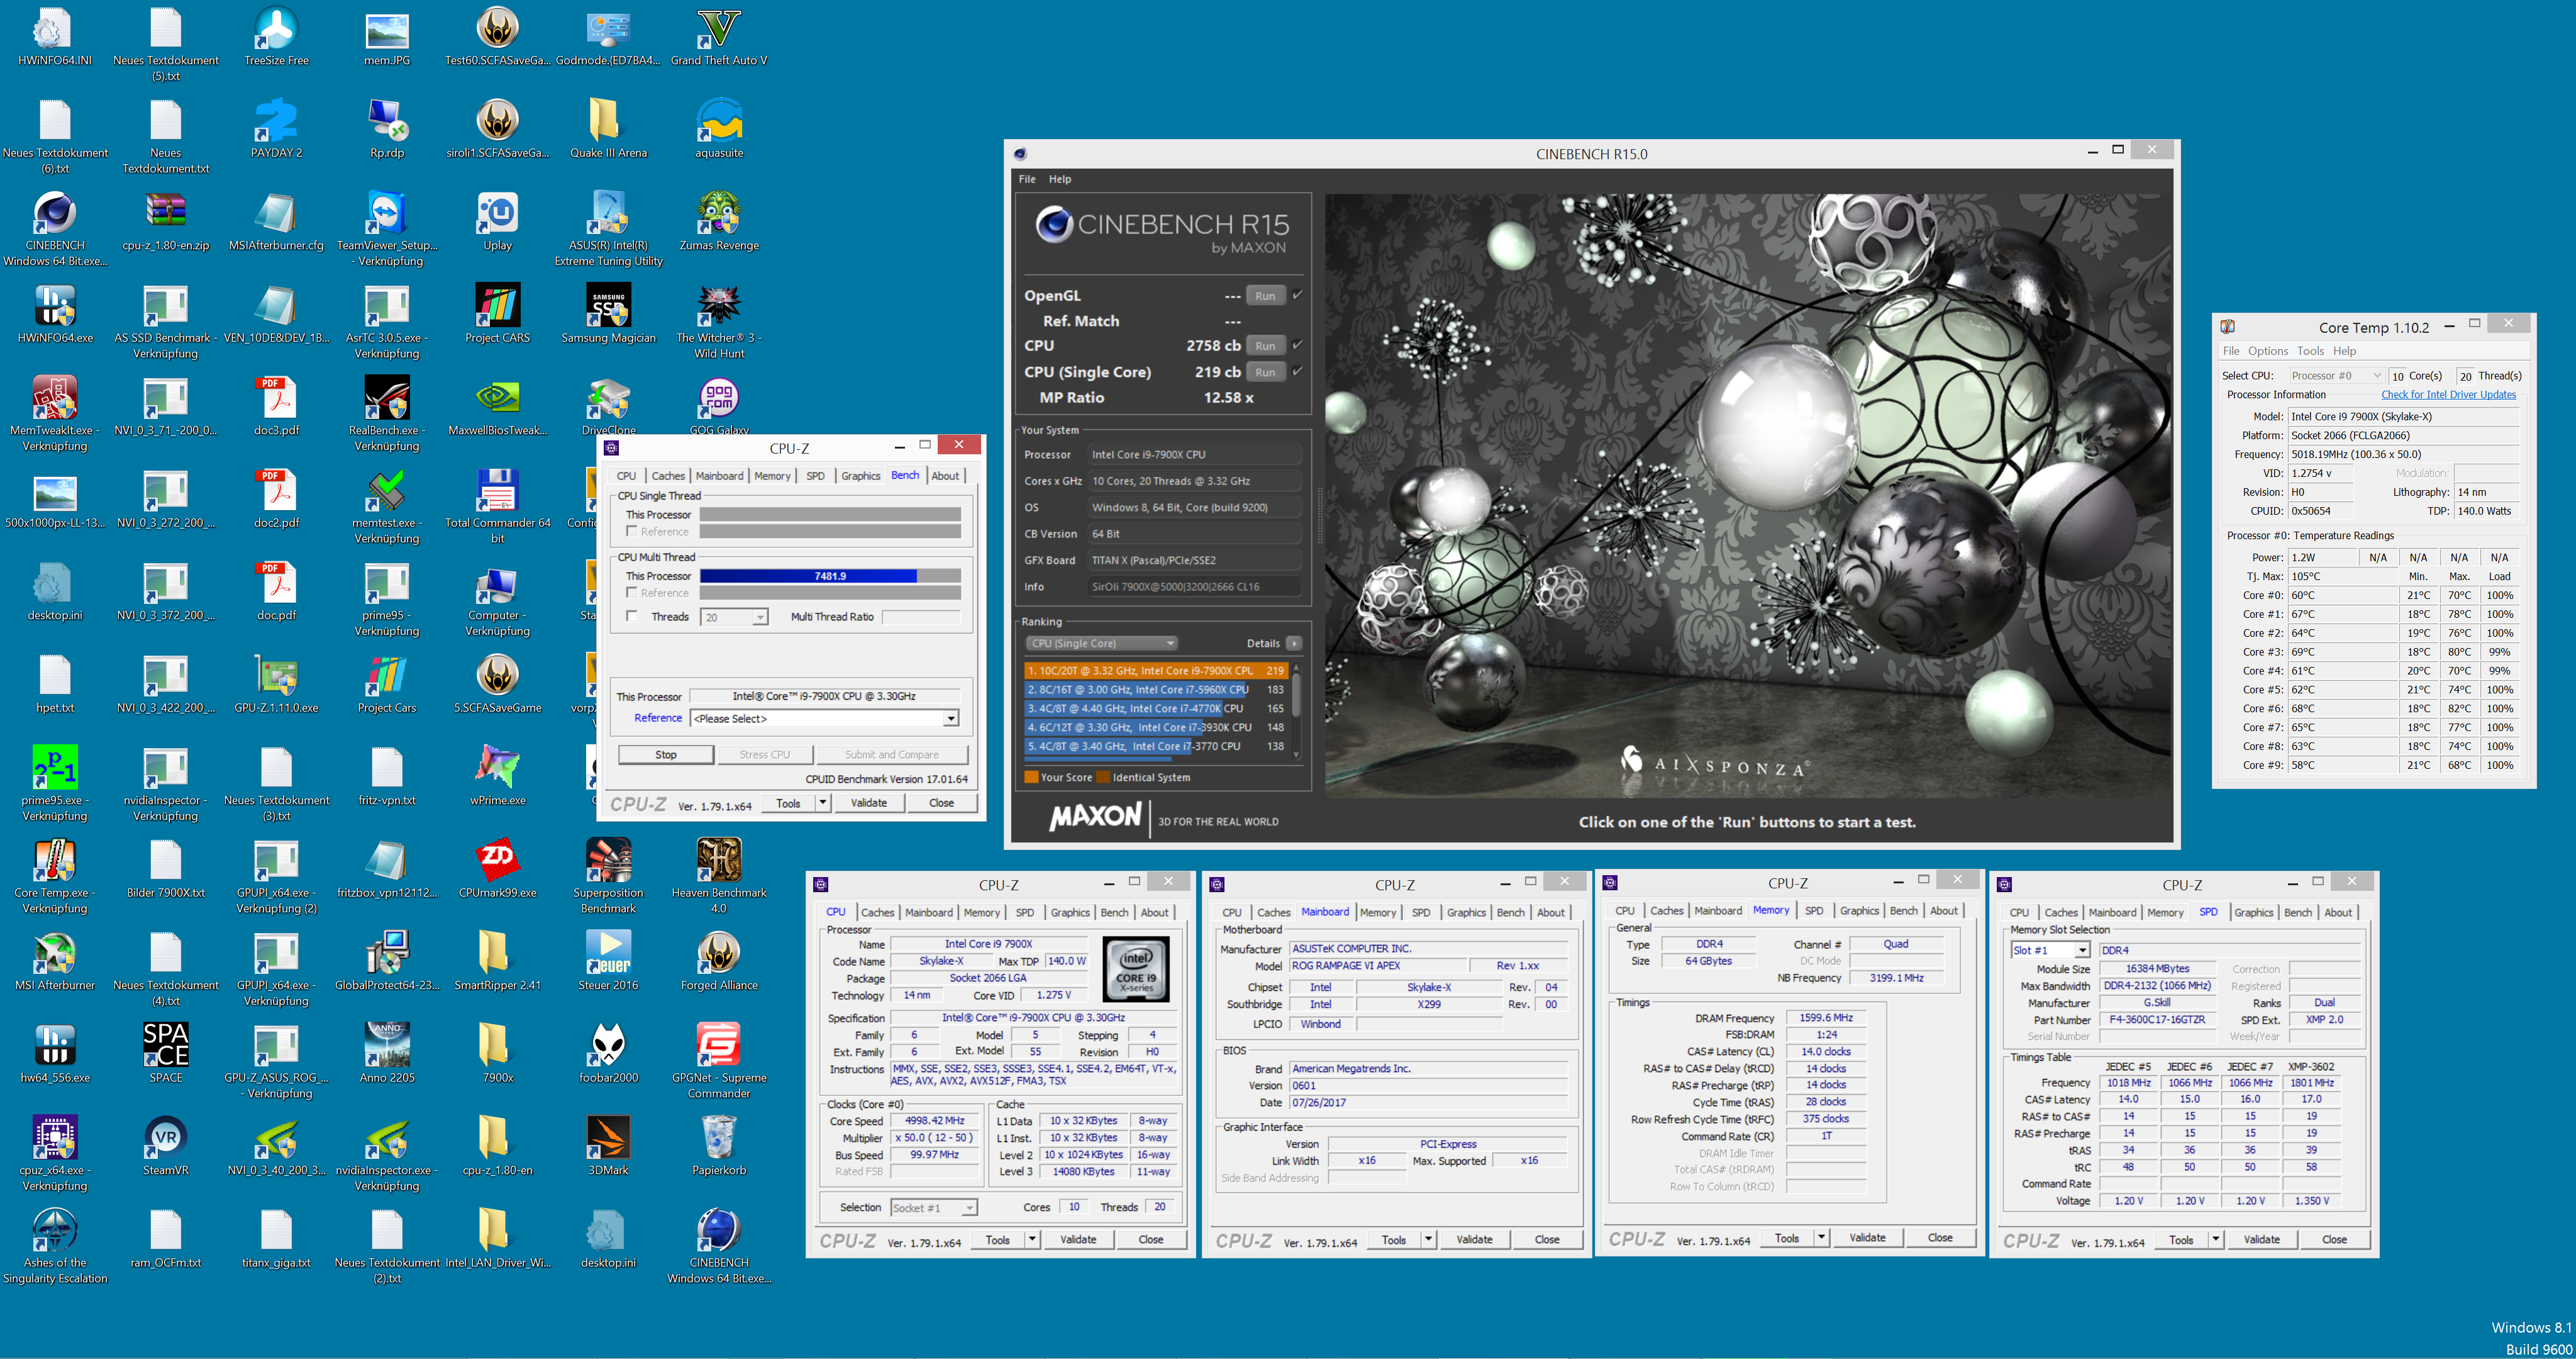Open Samsung Magician desktop icon
2576x1359 pixels.
(608, 314)
